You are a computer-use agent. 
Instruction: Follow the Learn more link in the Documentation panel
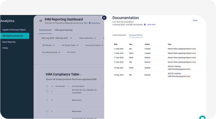tap(151, 24)
